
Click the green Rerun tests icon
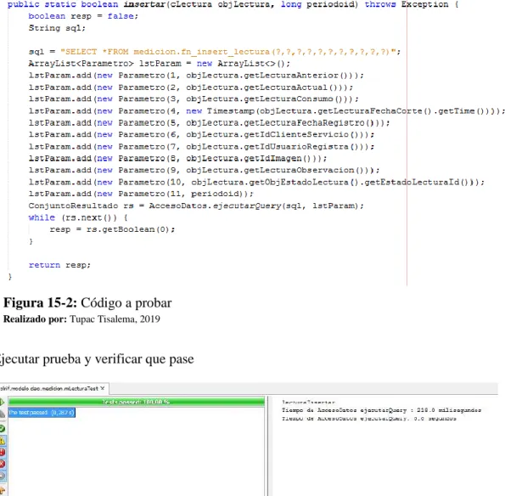[2, 402]
